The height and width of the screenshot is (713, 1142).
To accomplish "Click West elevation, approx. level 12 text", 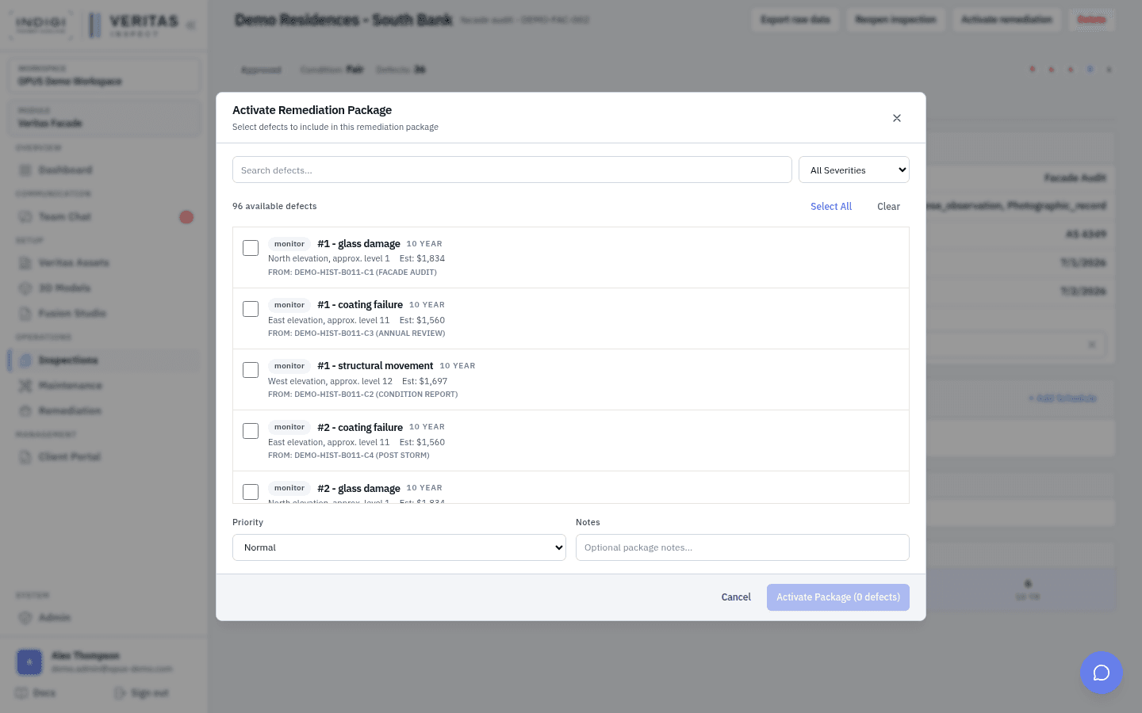I will coord(330,381).
